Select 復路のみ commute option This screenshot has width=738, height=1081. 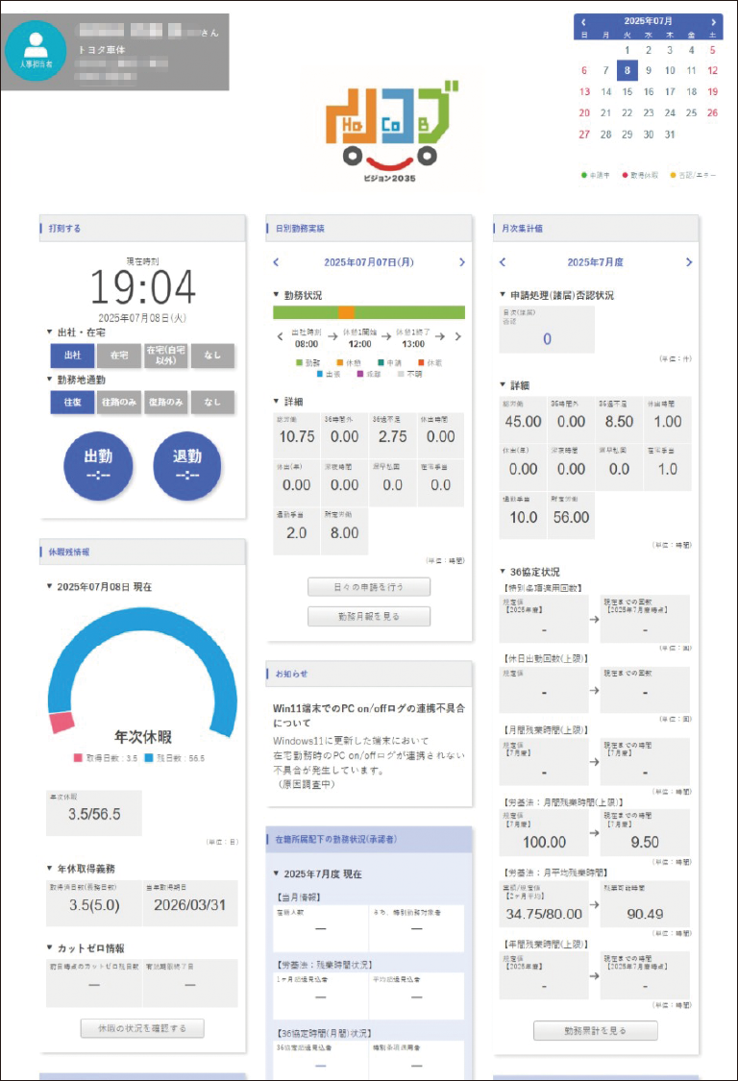click(x=165, y=402)
